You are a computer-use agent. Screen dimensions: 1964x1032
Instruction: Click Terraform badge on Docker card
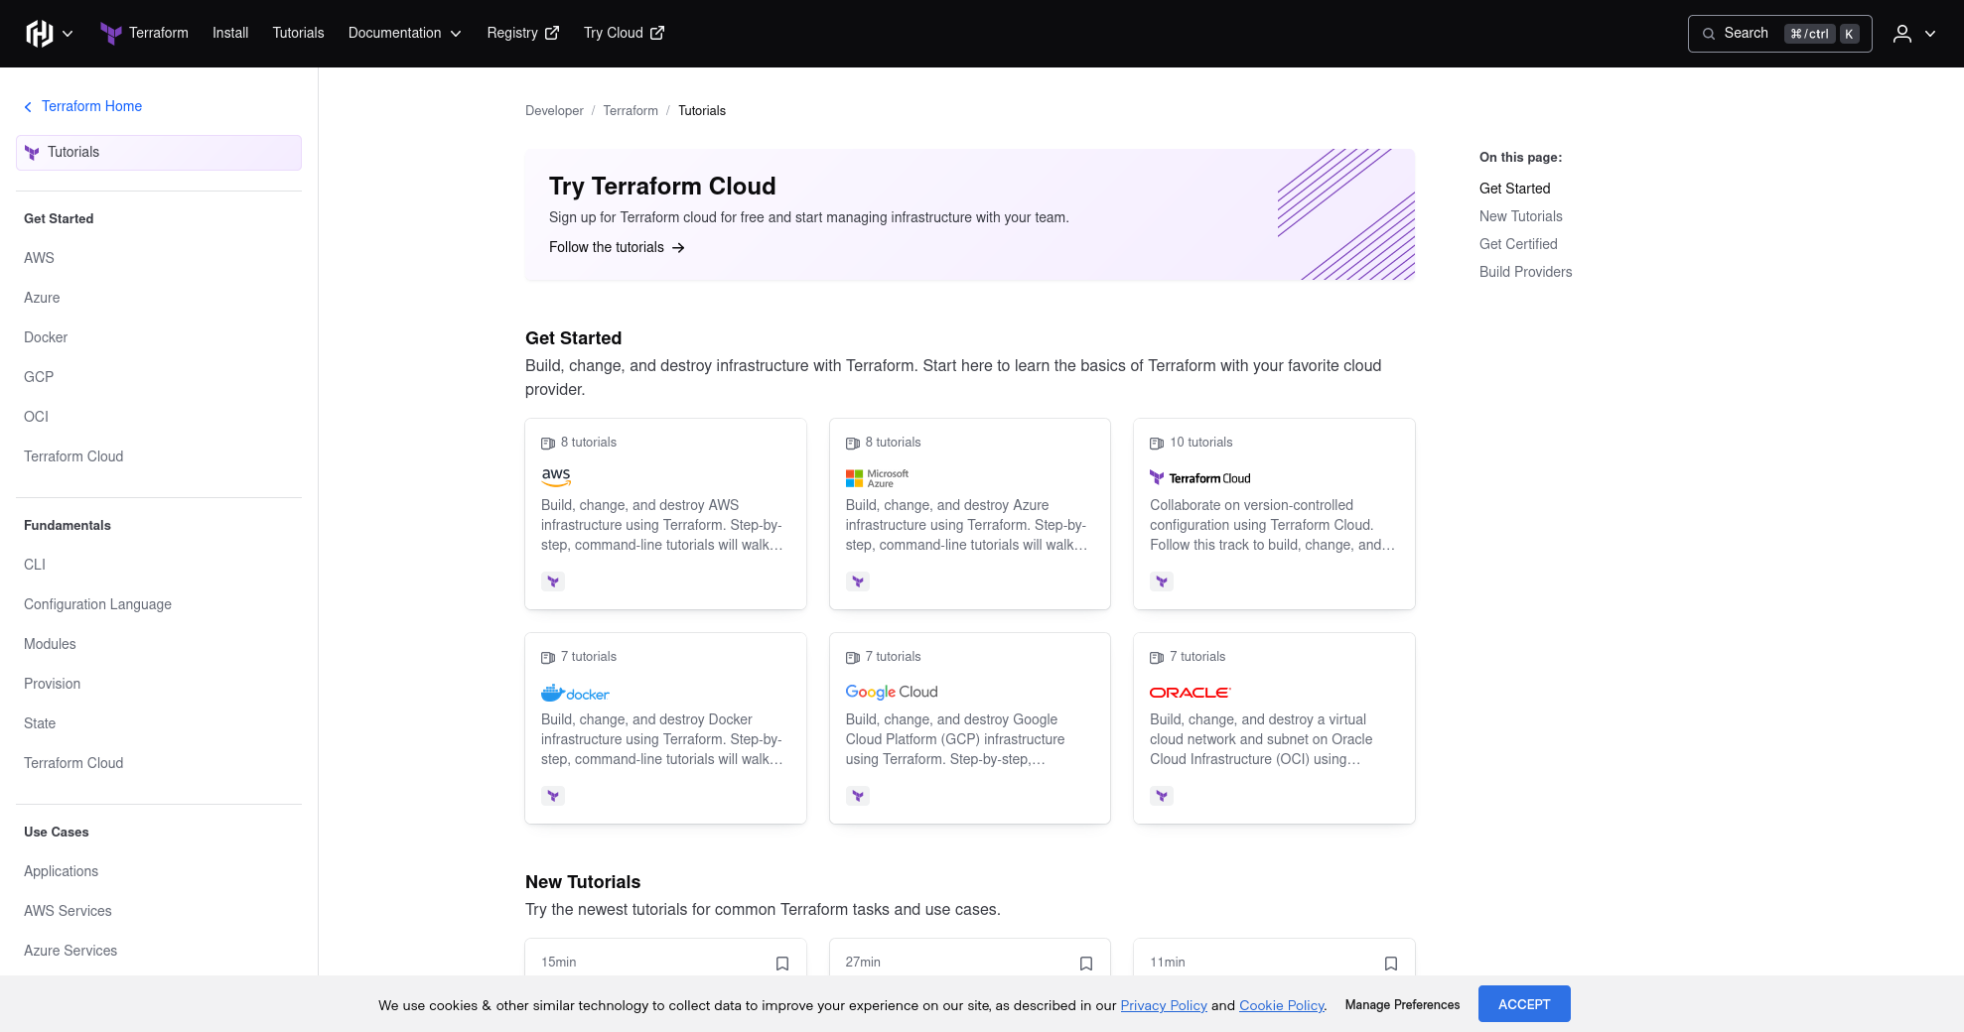pos(553,796)
